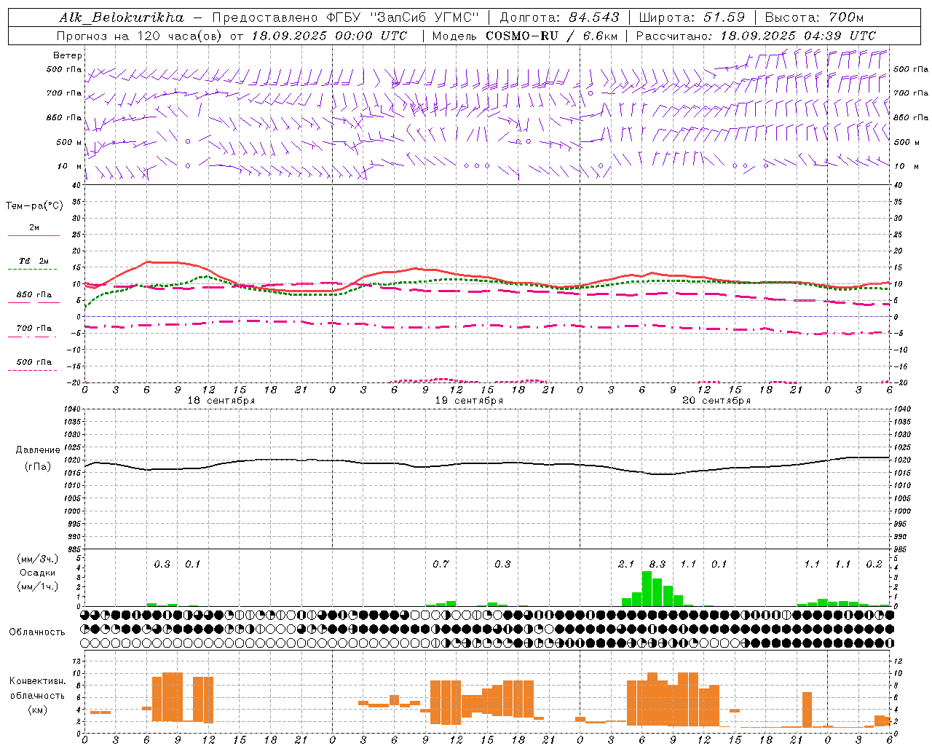The width and height of the screenshot is (932, 746).
Task: Click the 8.3 precipitation total value
Action: point(657,565)
